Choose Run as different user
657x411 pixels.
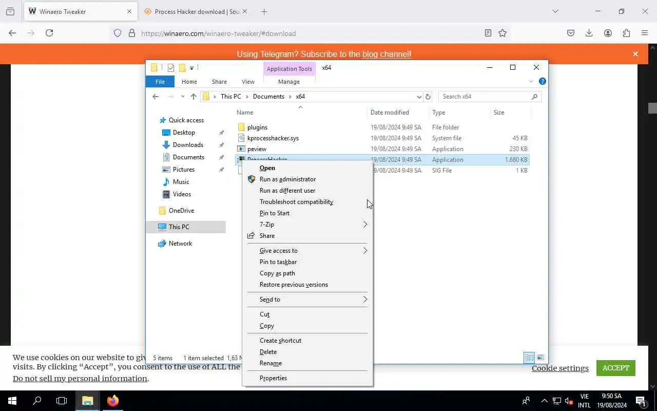coord(287,191)
